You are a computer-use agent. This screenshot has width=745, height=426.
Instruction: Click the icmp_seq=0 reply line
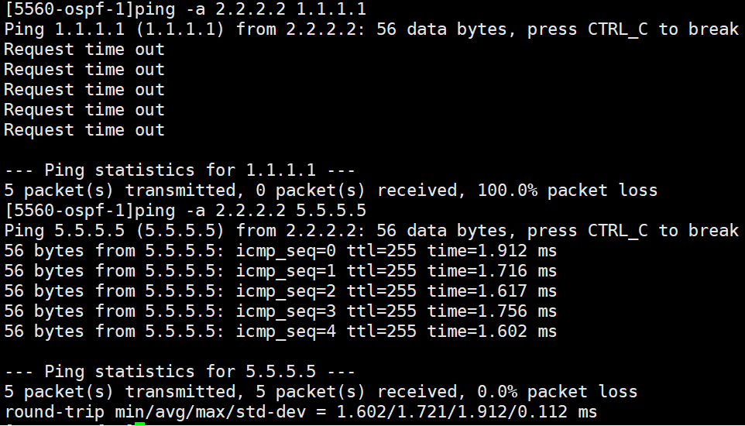280,251
